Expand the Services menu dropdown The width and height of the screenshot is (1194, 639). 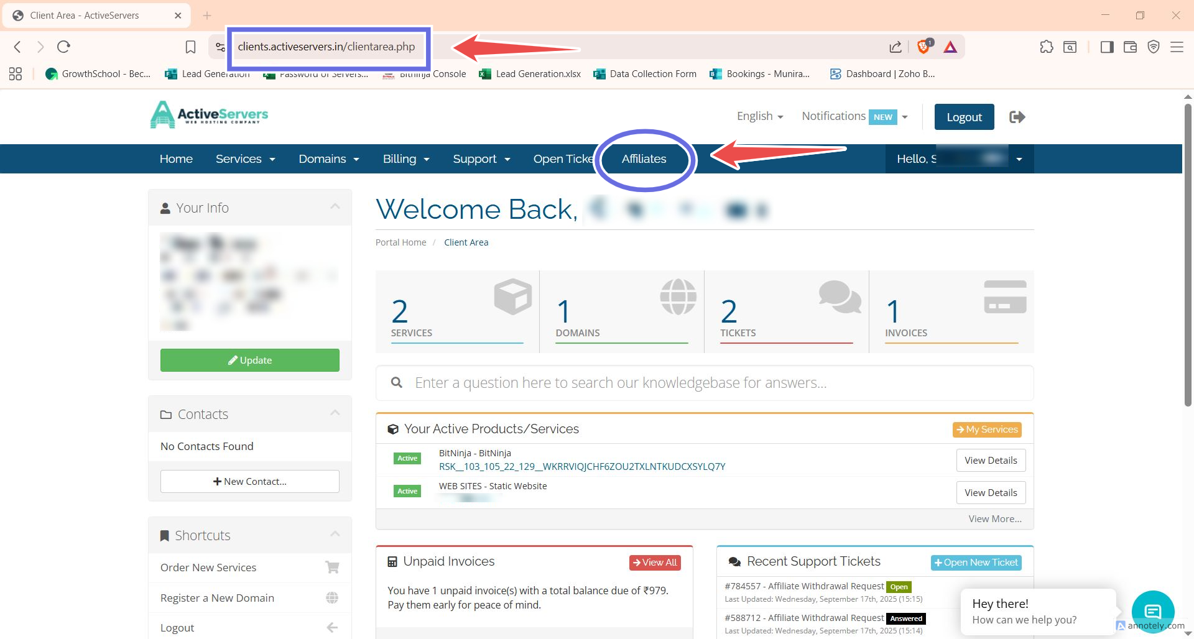coord(245,159)
